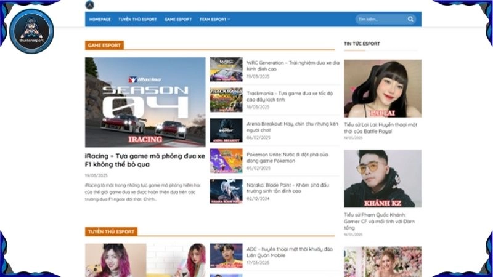Open the Tiểu sử Lai Lai article title
This screenshot has height=277, width=493.
coord(380,128)
